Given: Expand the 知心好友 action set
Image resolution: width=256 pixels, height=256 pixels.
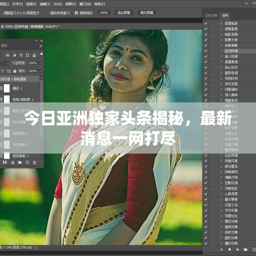Looking at the screenshot, I should (221, 67).
